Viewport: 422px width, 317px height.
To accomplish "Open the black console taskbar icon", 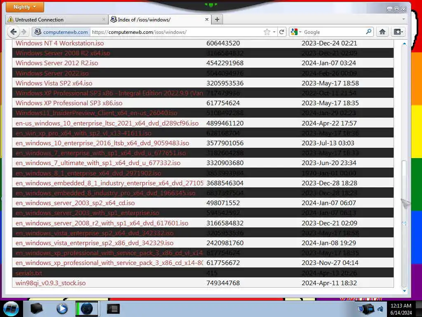I will point(113,309).
